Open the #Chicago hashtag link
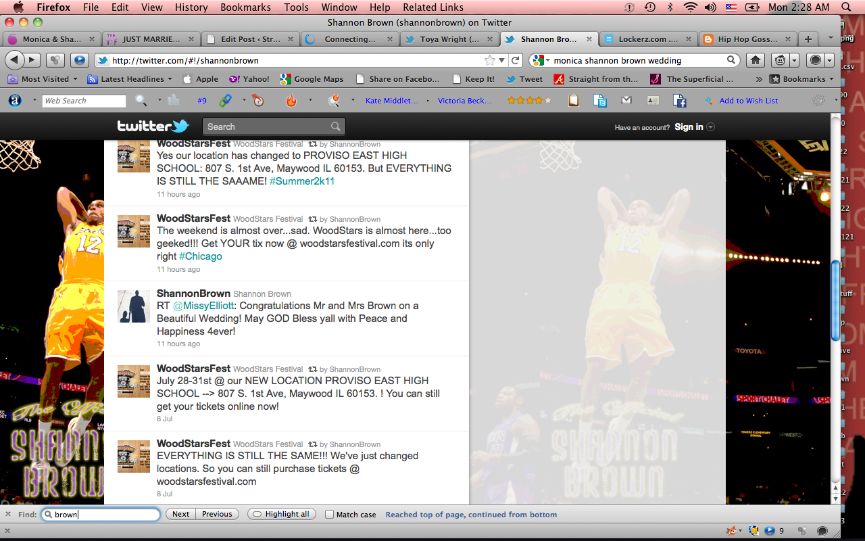The width and height of the screenshot is (865, 541). coord(200,256)
